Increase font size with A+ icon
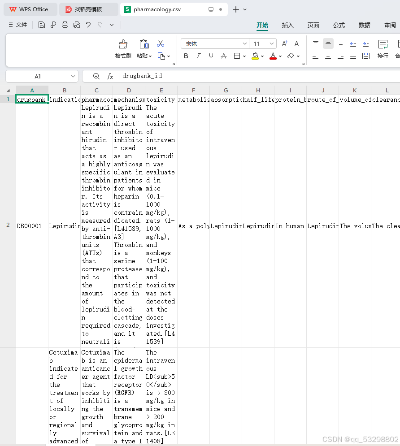The width and height of the screenshot is (400, 446). click(285, 43)
